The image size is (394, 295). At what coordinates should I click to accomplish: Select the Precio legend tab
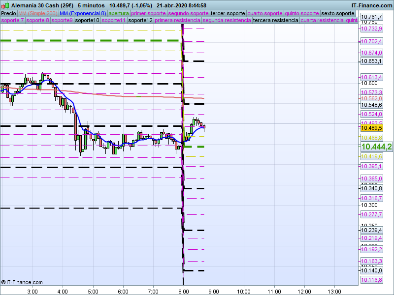point(8,14)
